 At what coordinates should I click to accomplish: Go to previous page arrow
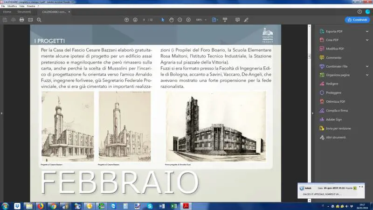point(126,20)
